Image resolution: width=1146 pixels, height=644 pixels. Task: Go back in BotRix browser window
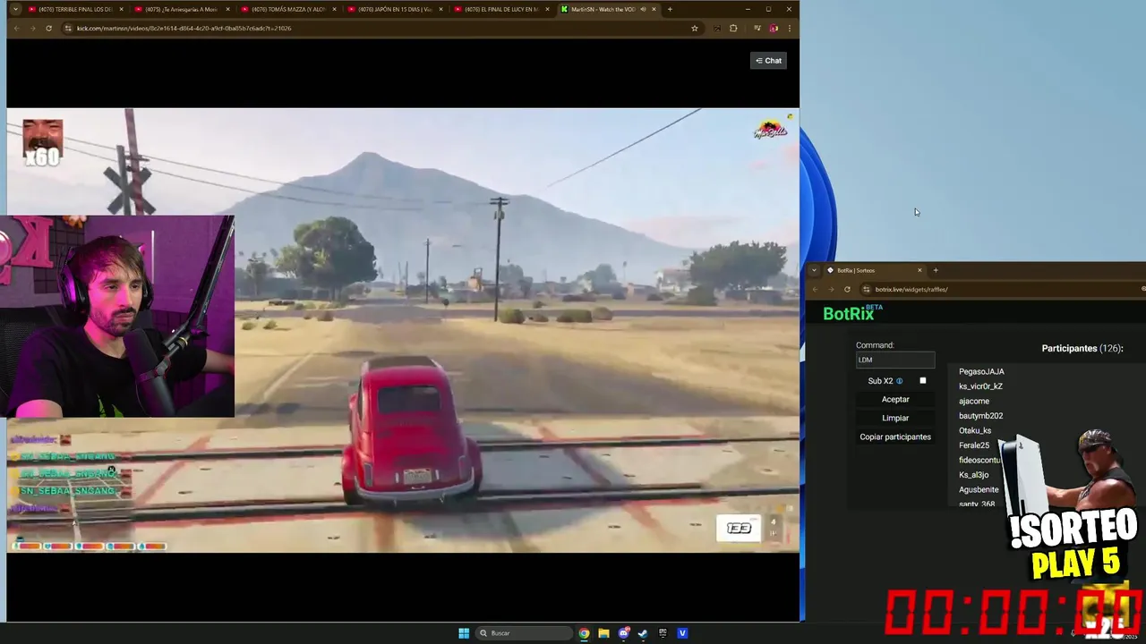815,289
